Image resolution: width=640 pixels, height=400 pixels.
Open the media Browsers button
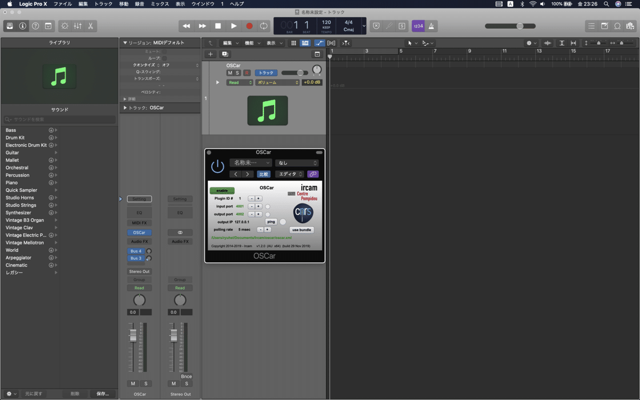(x=630, y=26)
